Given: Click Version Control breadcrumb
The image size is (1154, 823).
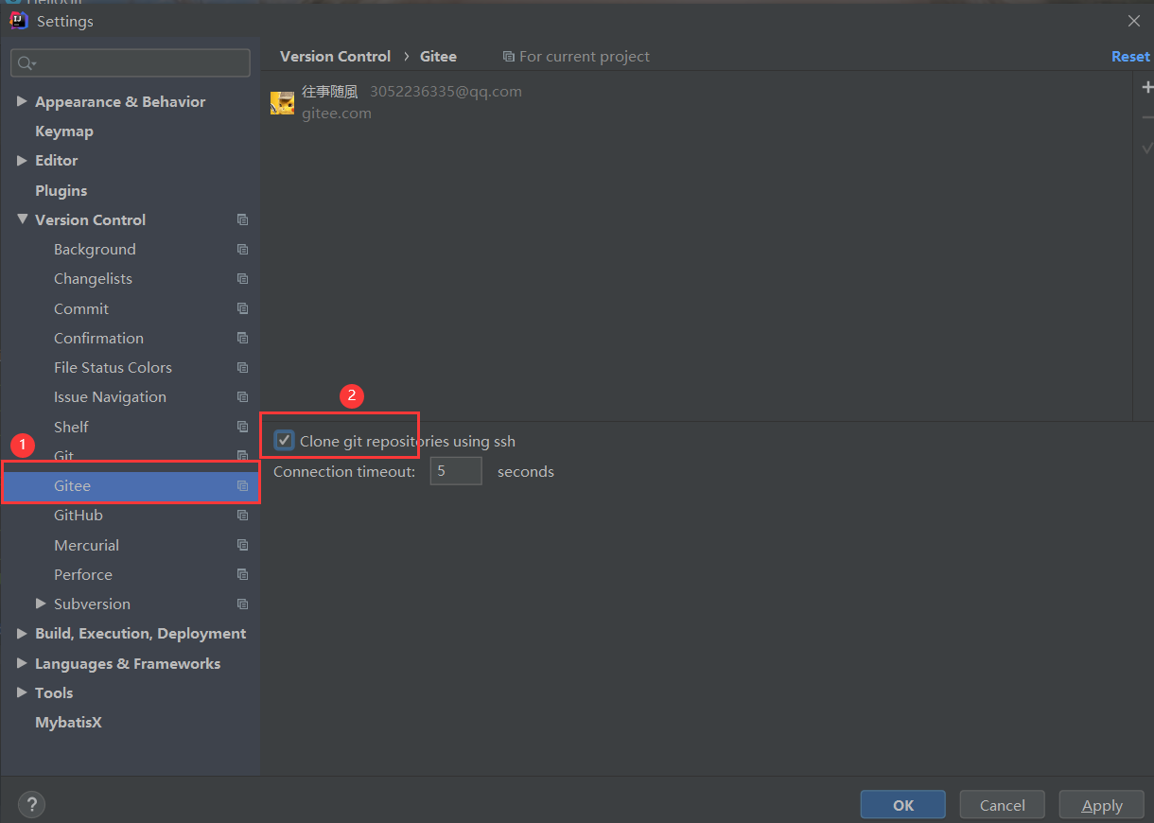Looking at the screenshot, I should [x=336, y=57].
